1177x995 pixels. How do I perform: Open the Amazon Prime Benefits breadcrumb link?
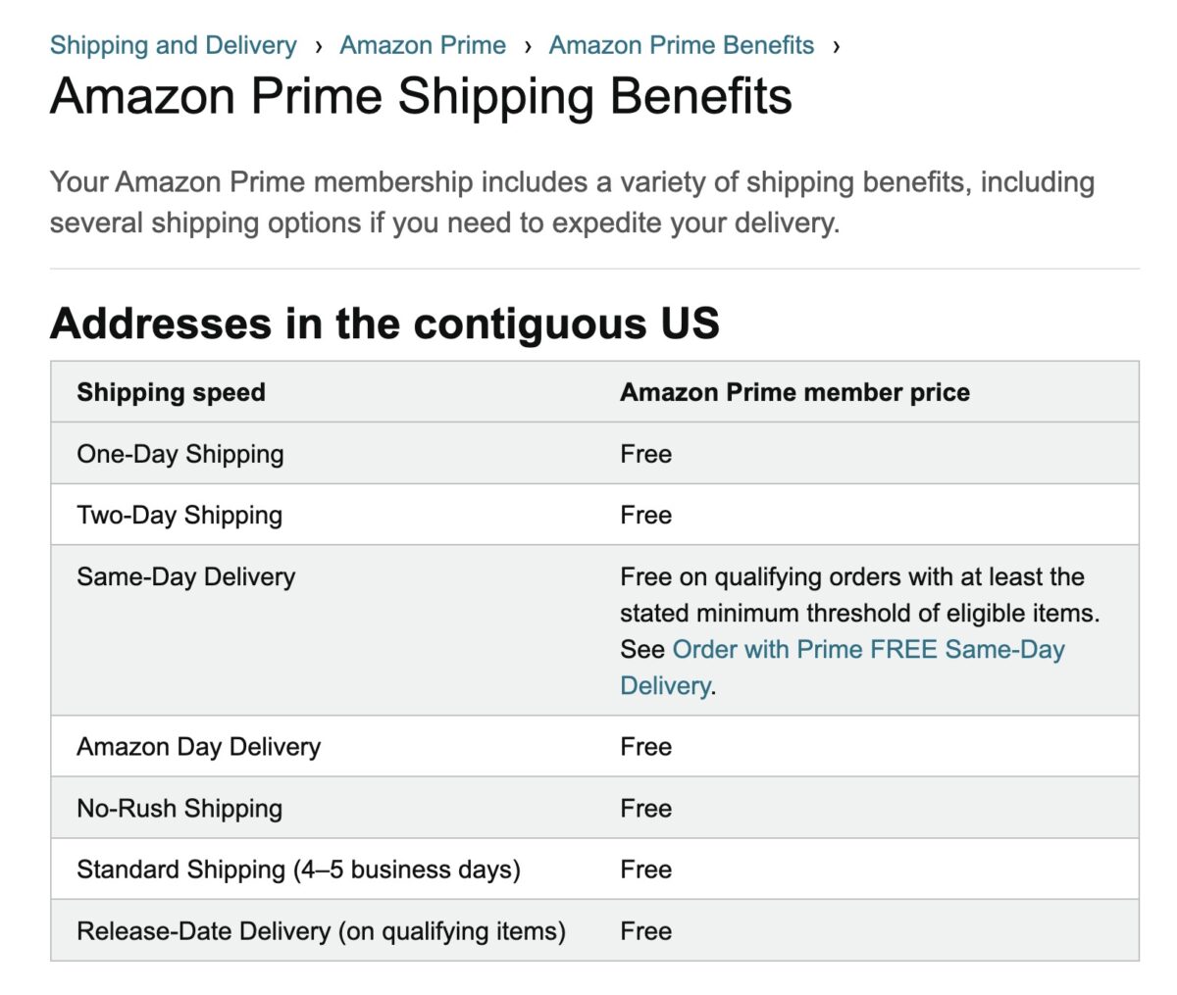pos(681,45)
